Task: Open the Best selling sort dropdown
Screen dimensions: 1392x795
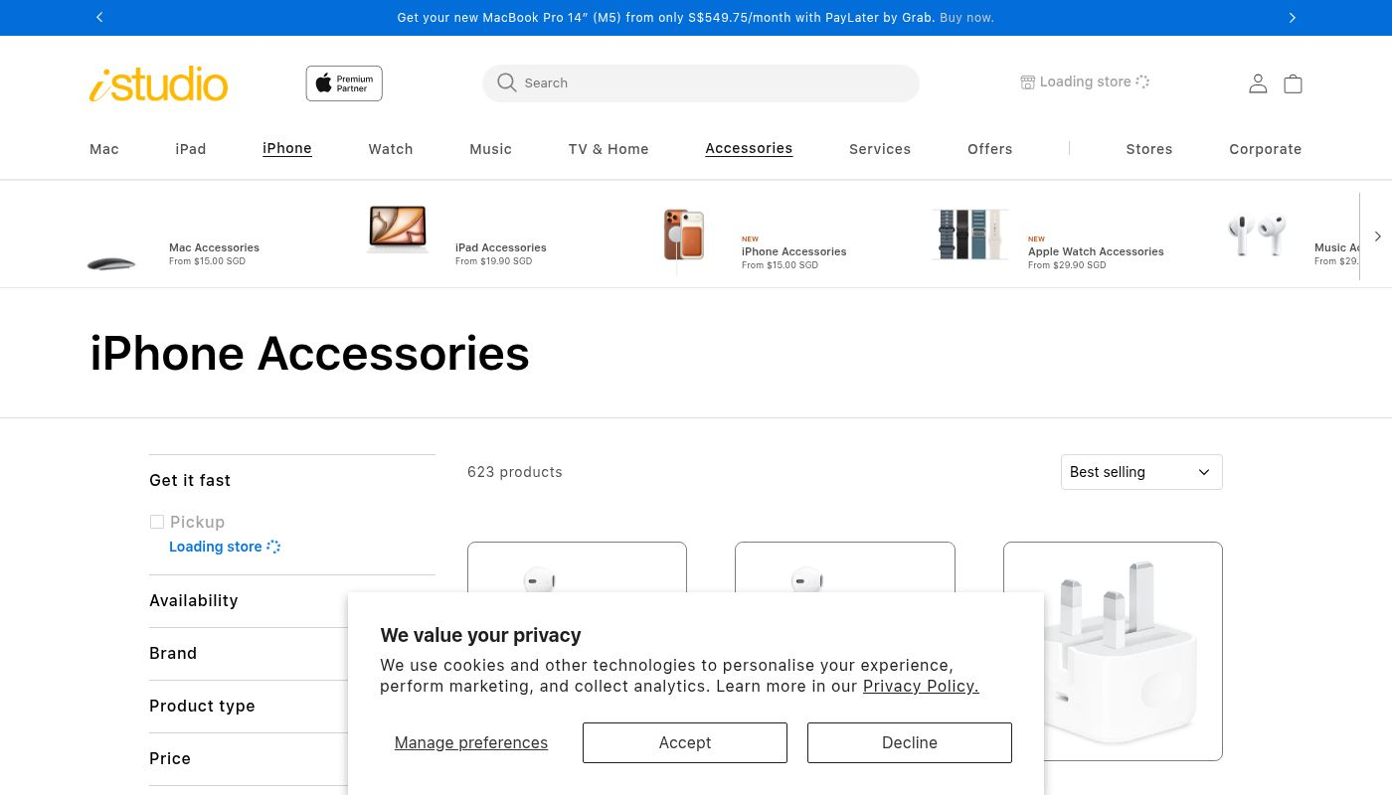Action: (1140, 472)
